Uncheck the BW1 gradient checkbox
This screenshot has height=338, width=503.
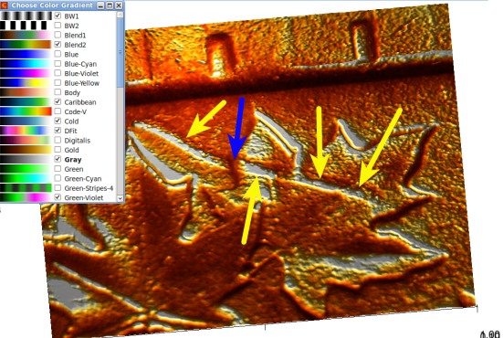(58, 16)
